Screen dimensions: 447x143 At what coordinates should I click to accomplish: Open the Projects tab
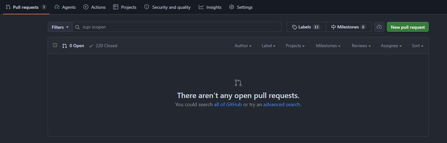click(x=125, y=7)
